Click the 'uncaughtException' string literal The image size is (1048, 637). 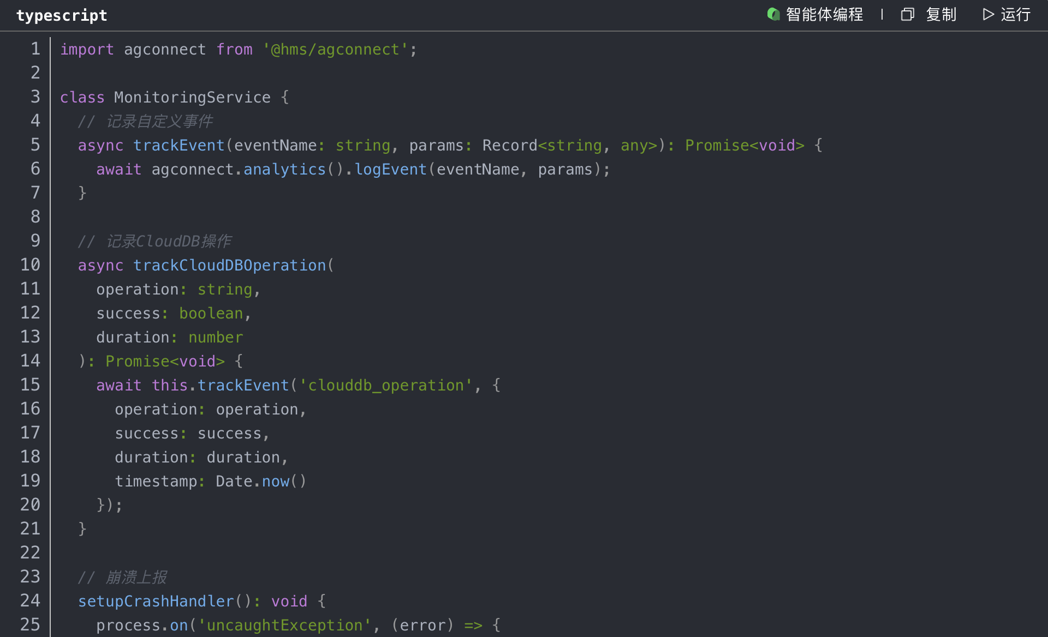point(284,626)
